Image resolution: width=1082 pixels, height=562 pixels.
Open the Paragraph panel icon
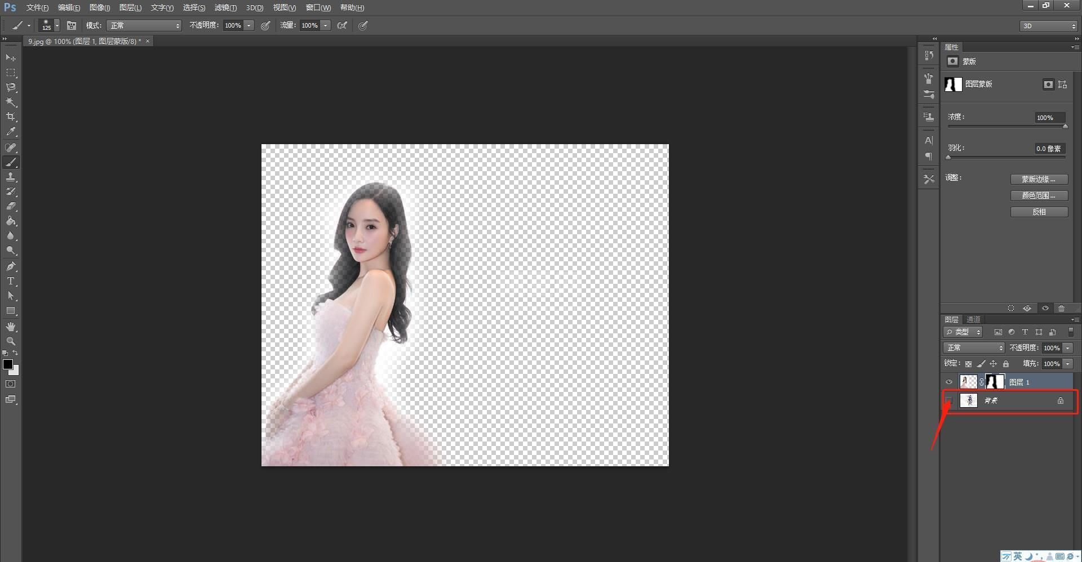pyautogui.click(x=929, y=156)
